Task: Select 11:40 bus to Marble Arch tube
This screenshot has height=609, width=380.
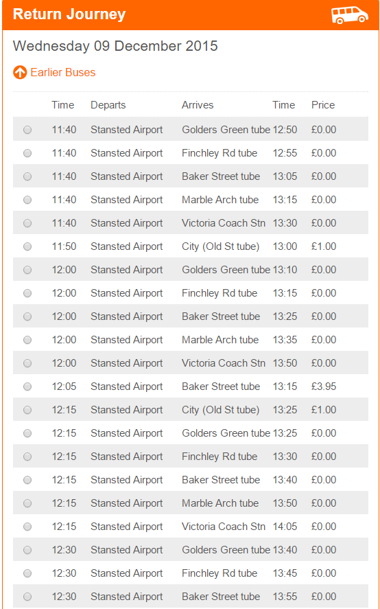Action: [x=27, y=200]
